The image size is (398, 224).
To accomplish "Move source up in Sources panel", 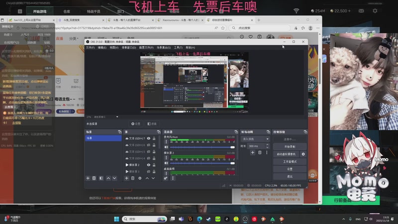I will [147, 178].
